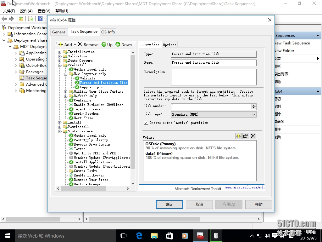The image size is (322, 242).
Task: Click the blue Help question mark icon
Action: [41, 19]
